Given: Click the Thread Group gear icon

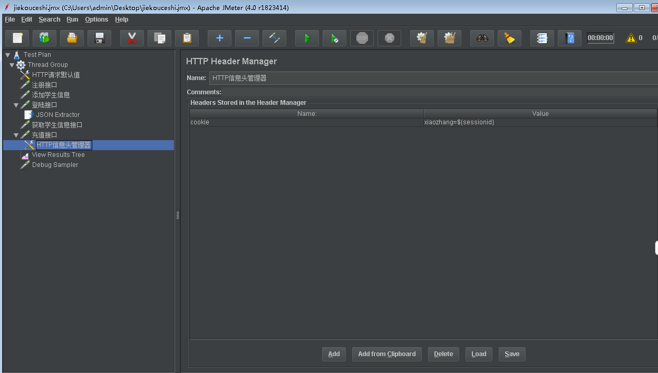Looking at the screenshot, I should pos(21,65).
